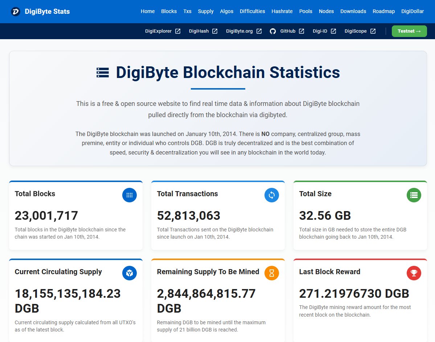Select the Total Size card title
The width and height of the screenshot is (435, 342).
[x=315, y=194]
